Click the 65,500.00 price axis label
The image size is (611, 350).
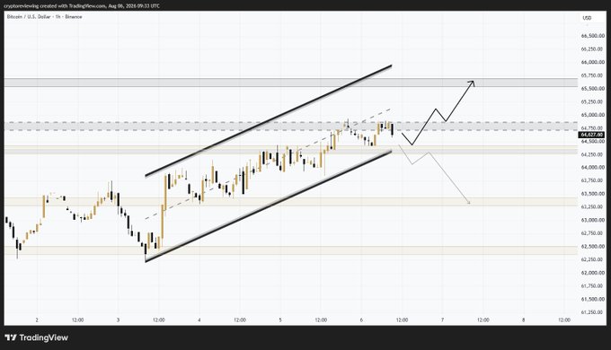coord(593,89)
